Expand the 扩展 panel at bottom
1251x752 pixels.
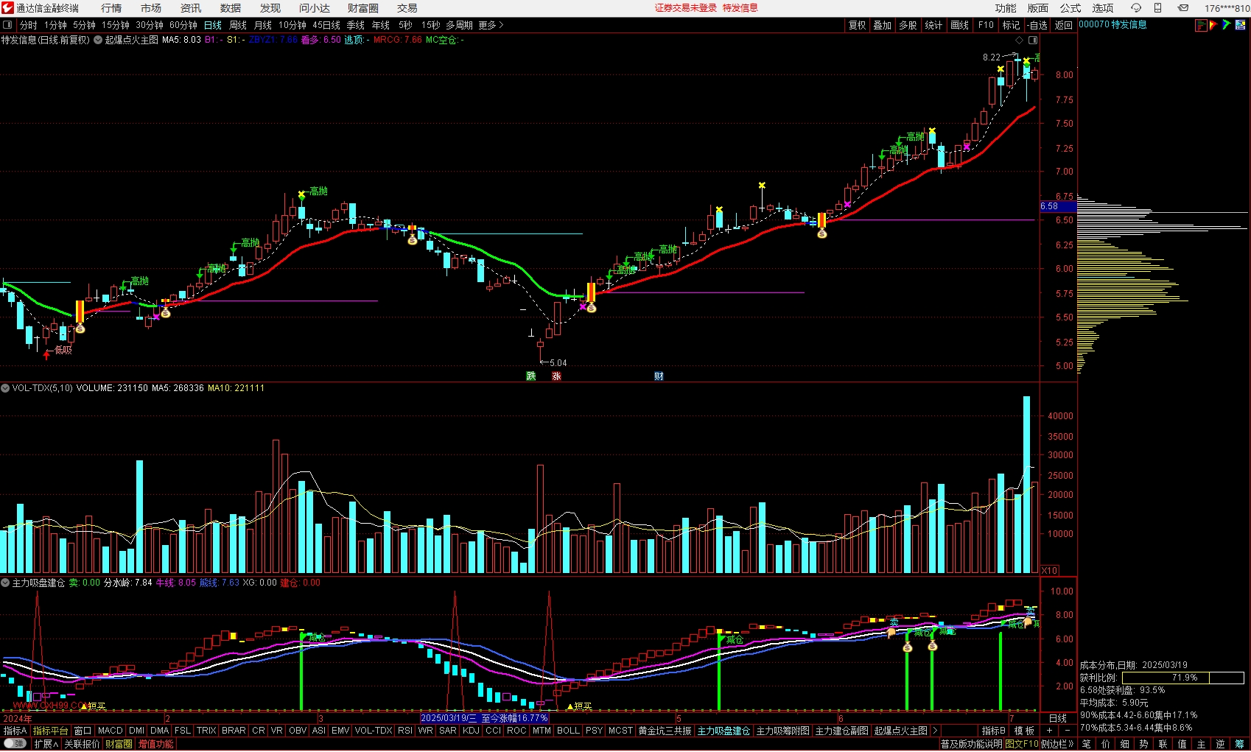pos(46,744)
